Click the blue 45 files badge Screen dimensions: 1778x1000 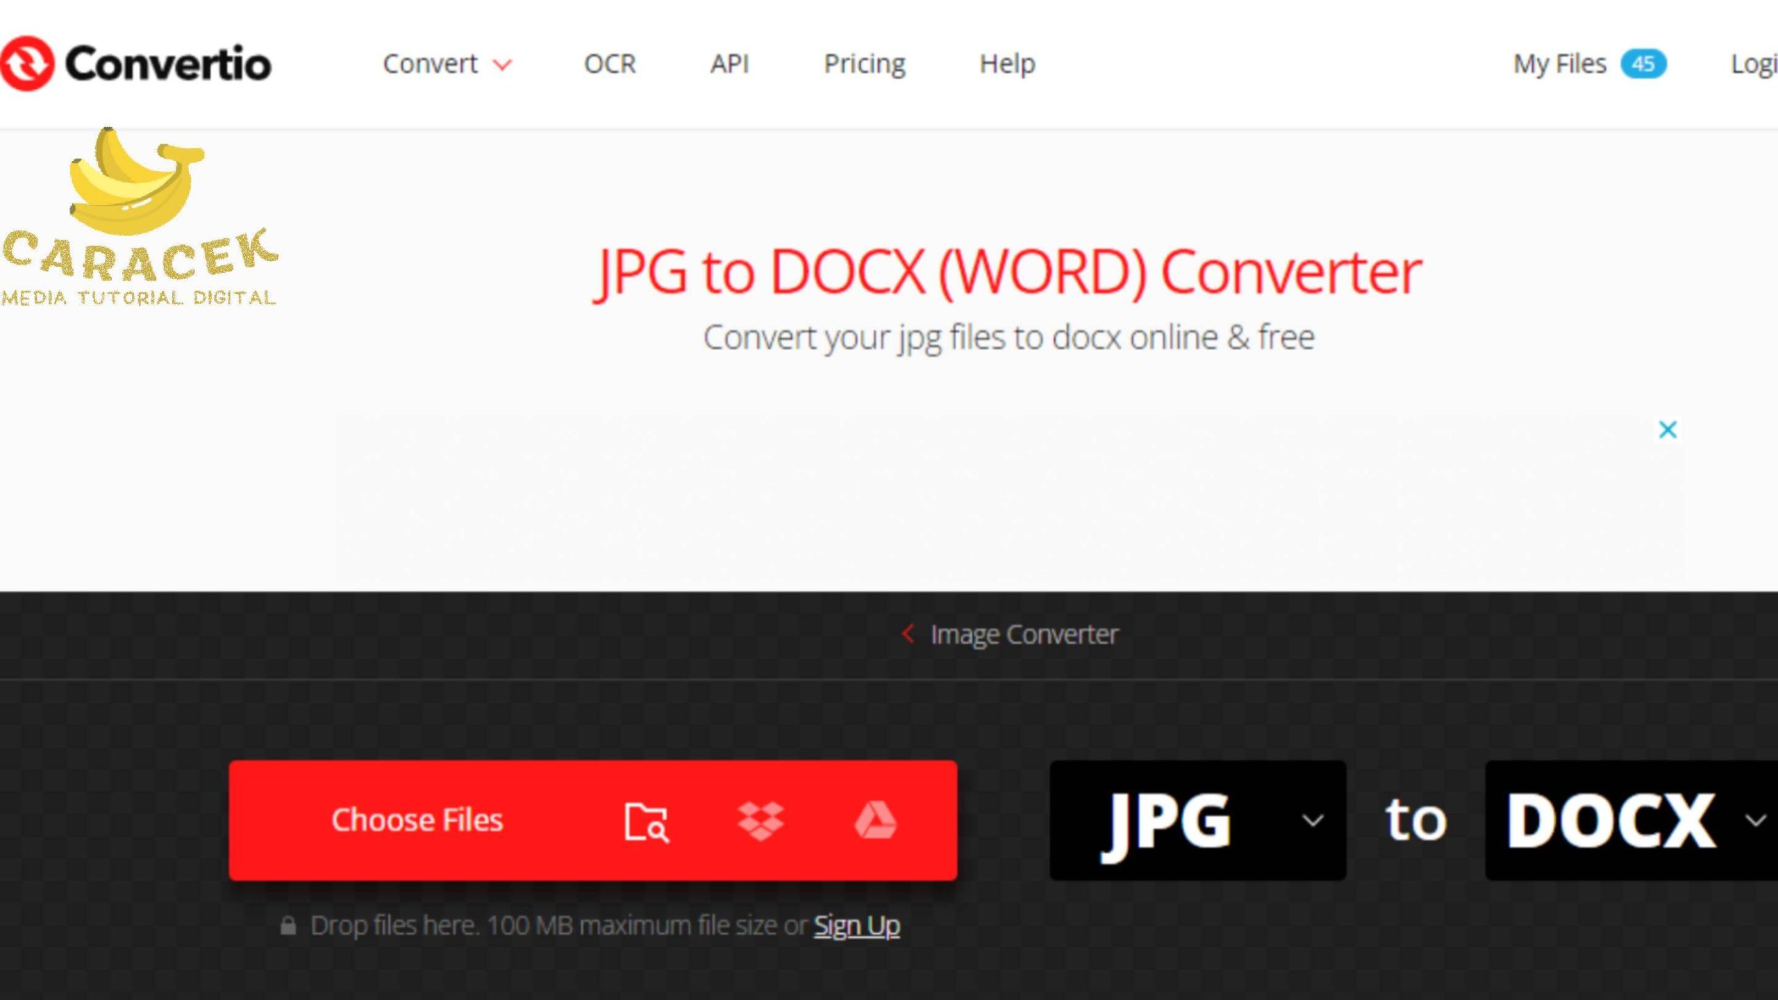(1643, 64)
